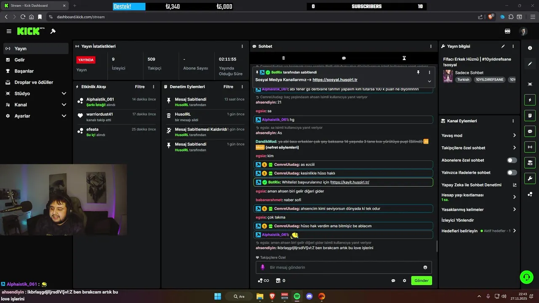The width and height of the screenshot is (539, 303).
Task: Open the user profile avatar in the header
Action: [x=523, y=31]
